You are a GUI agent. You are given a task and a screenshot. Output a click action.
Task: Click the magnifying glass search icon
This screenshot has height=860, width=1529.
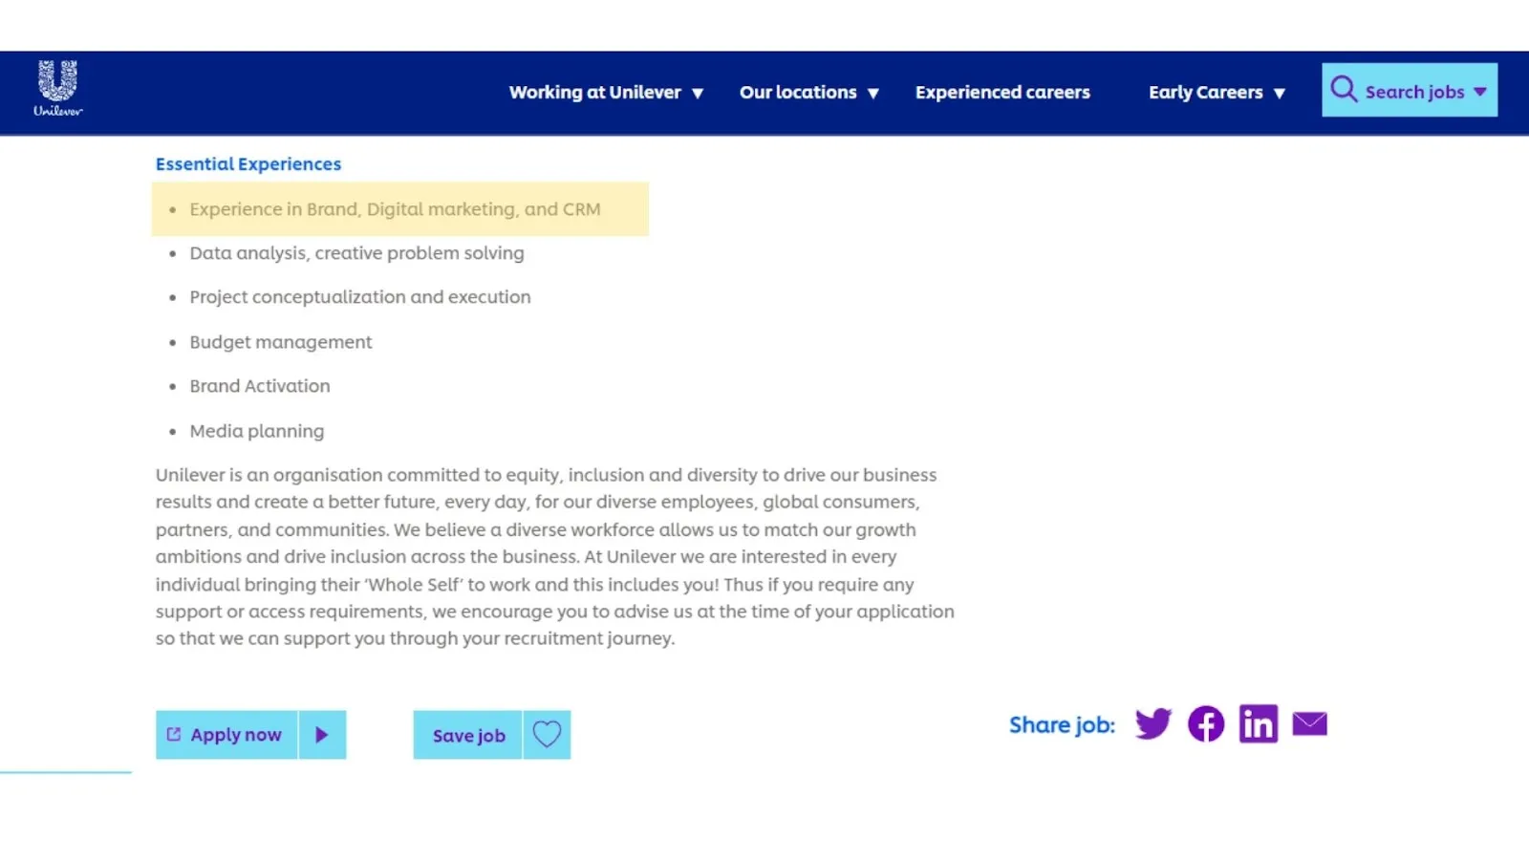(x=1344, y=90)
